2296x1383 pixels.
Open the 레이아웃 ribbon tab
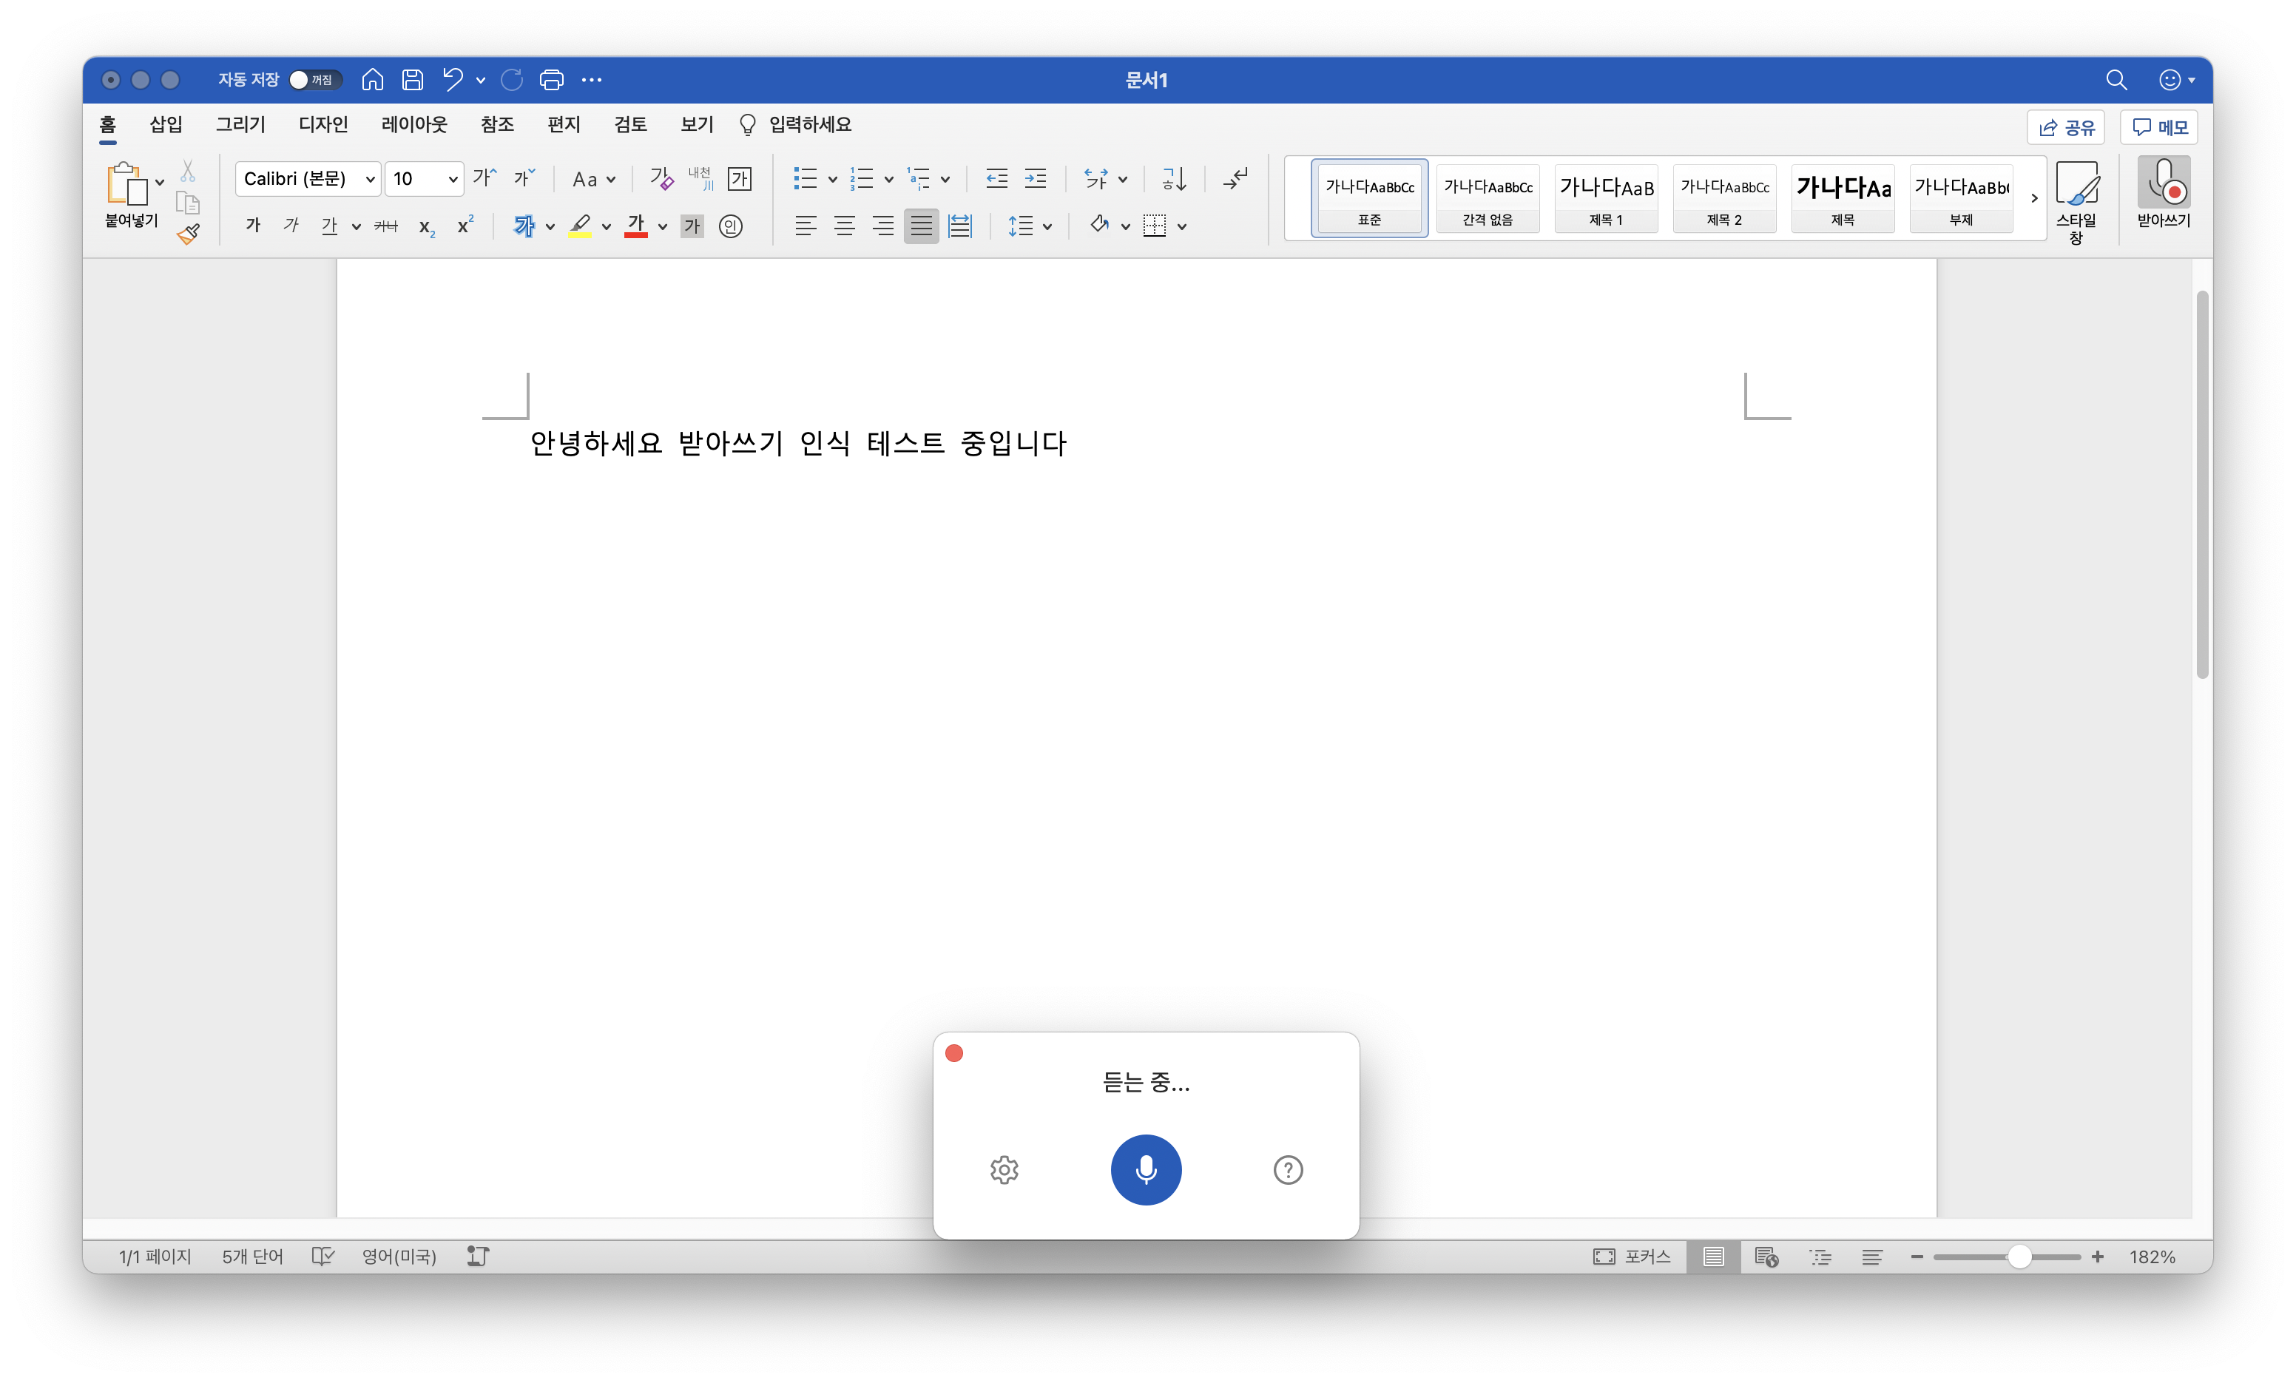413,125
